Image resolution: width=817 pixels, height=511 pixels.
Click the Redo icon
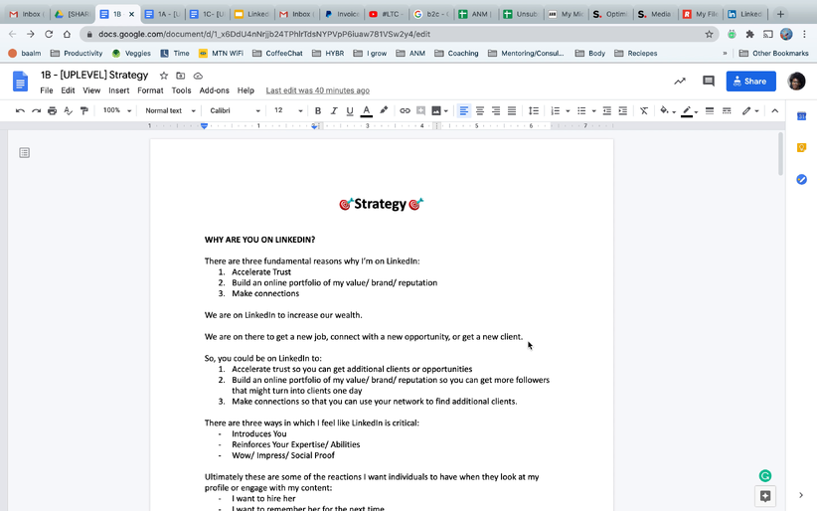coord(36,110)
